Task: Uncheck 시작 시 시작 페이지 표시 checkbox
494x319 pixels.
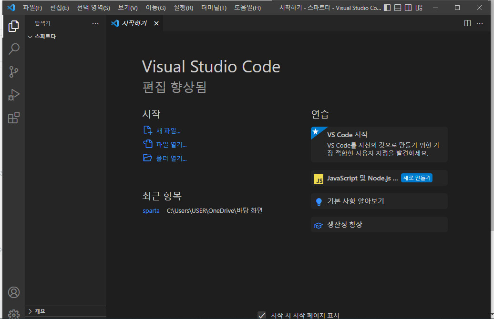Action: (x=261, y=315)
